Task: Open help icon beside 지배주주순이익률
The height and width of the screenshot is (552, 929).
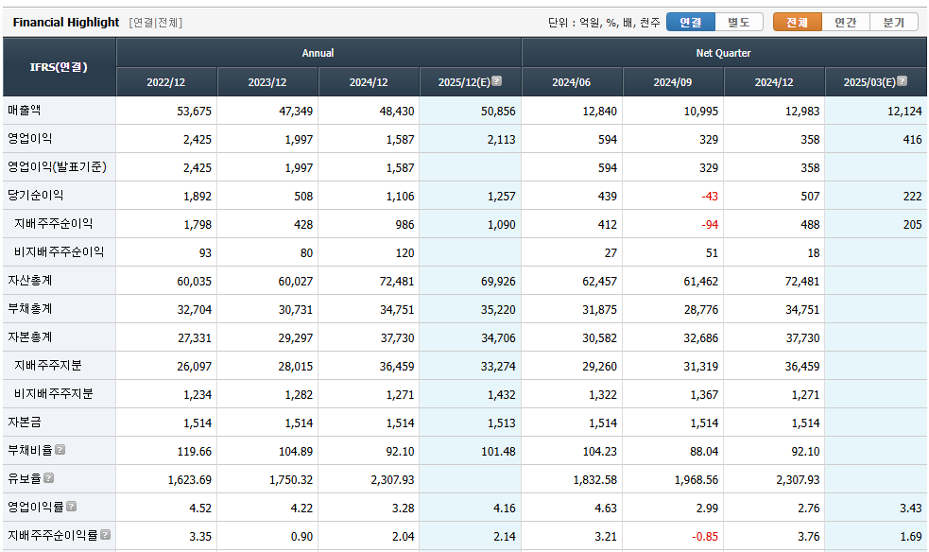Action: pyautogui.click(x=106, y=535)
